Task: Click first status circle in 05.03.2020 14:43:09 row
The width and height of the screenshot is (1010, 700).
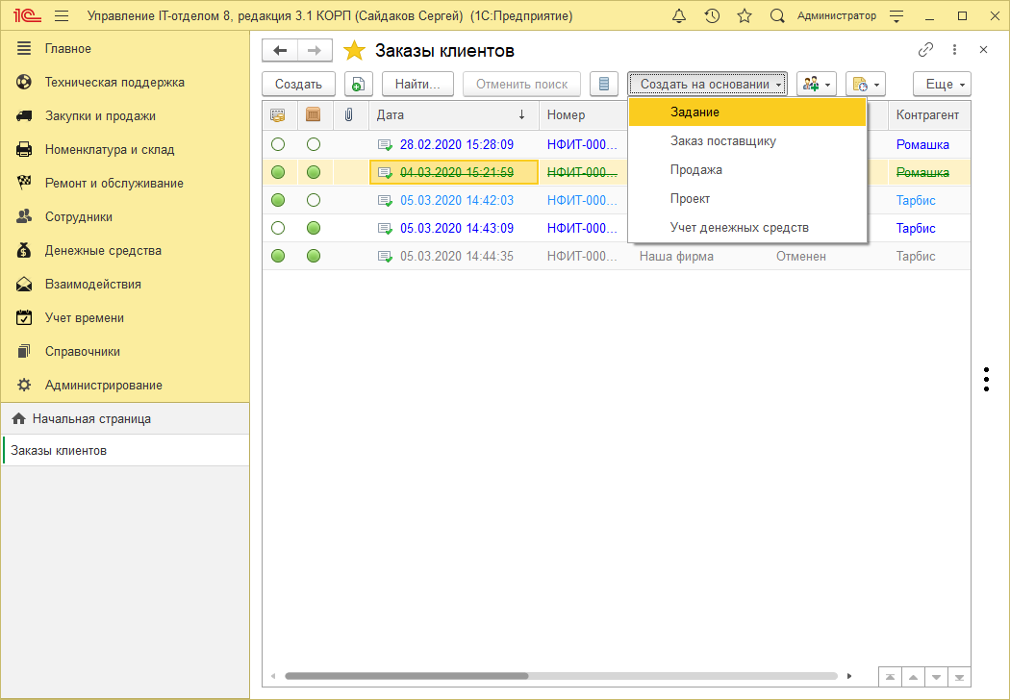Action: click(x=278, y=228)
